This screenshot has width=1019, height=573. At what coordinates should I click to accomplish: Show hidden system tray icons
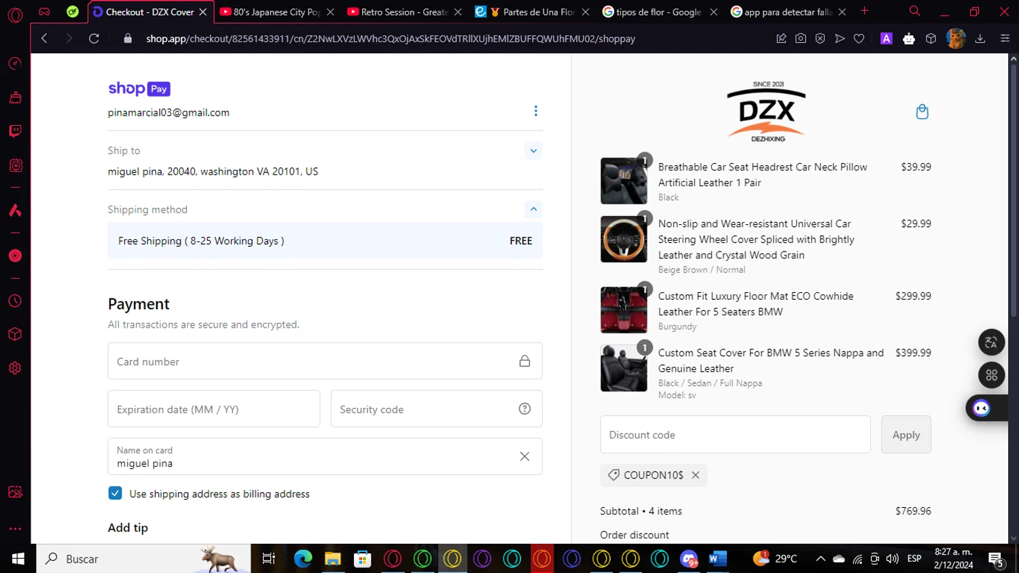(820, 559)
